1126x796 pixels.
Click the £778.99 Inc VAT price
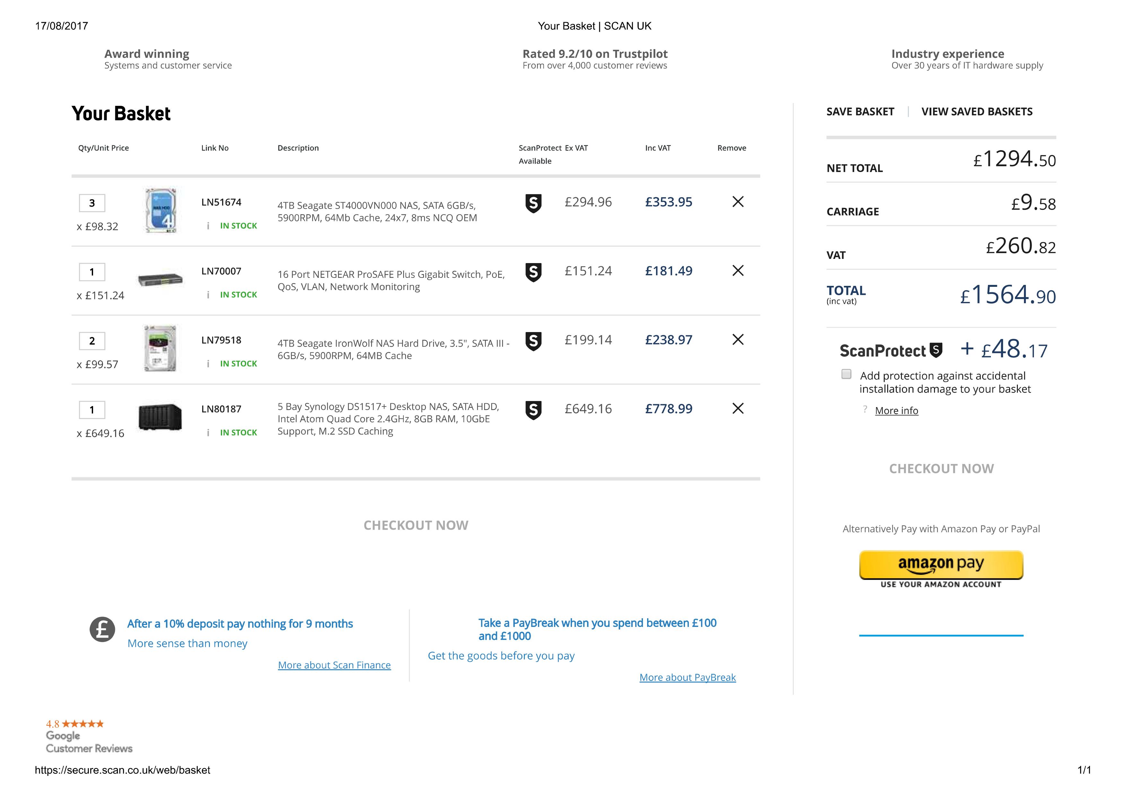point(668,409)
